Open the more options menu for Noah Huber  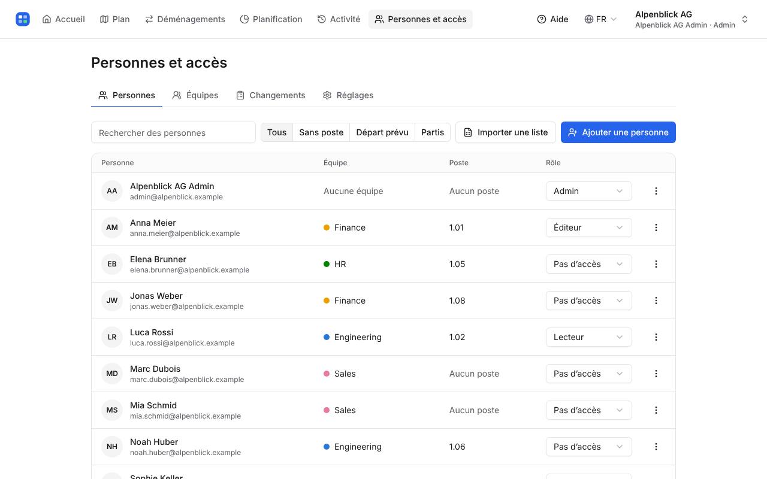(x=656, y=447)
